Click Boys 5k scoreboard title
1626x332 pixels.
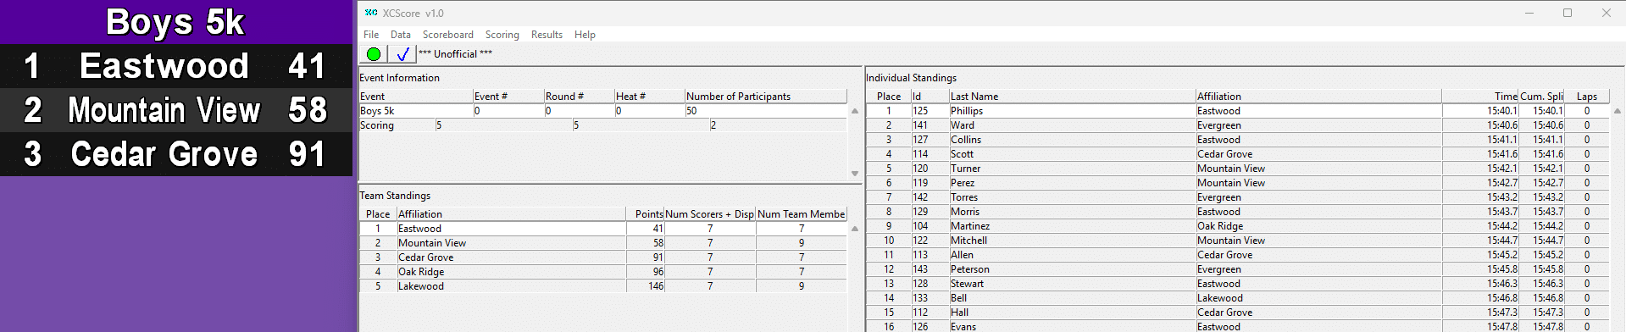point(175,22)
